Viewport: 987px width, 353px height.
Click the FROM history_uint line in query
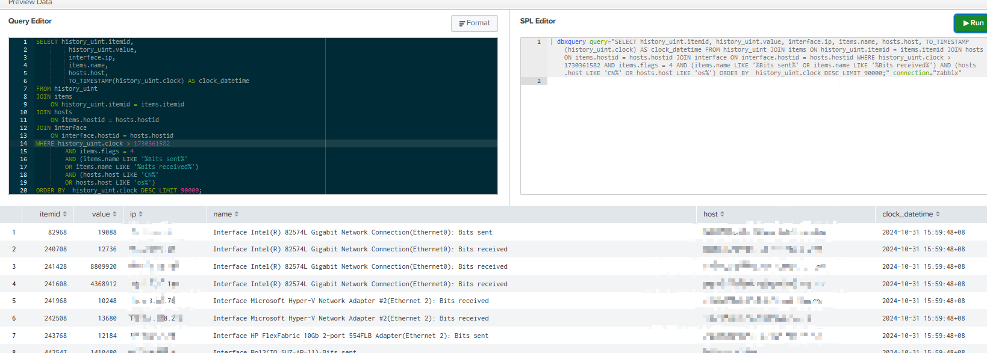(x=66, y=89)
